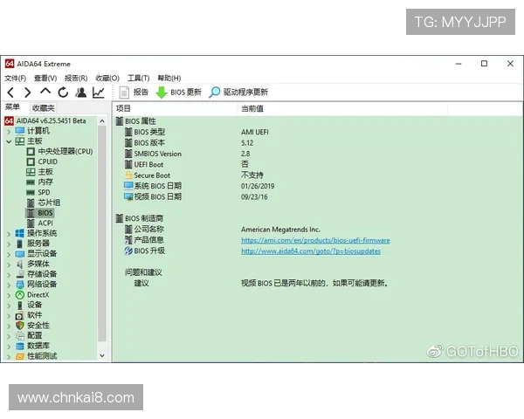Go forward with the right arrow toolbar icon

[28, 93]
